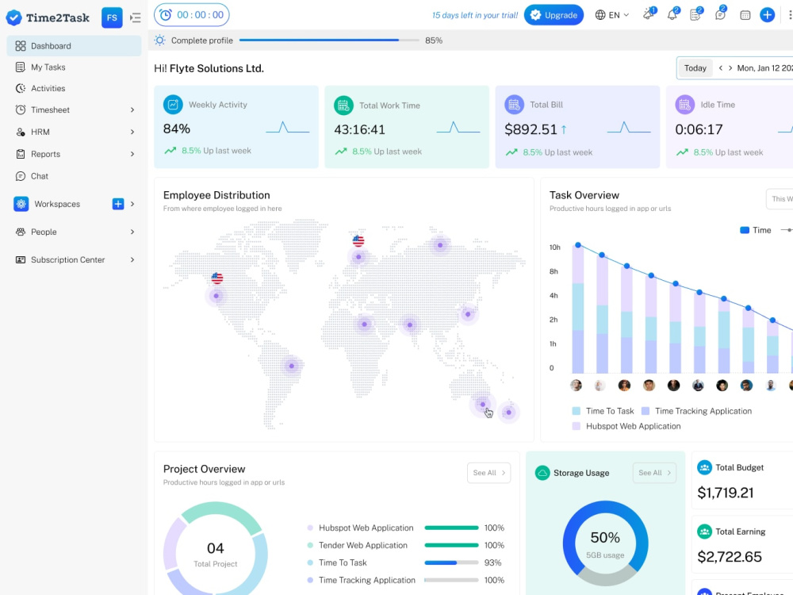Expand the Reports chevron
This screenshot has width=793, height=595.
tap(132, 155)
